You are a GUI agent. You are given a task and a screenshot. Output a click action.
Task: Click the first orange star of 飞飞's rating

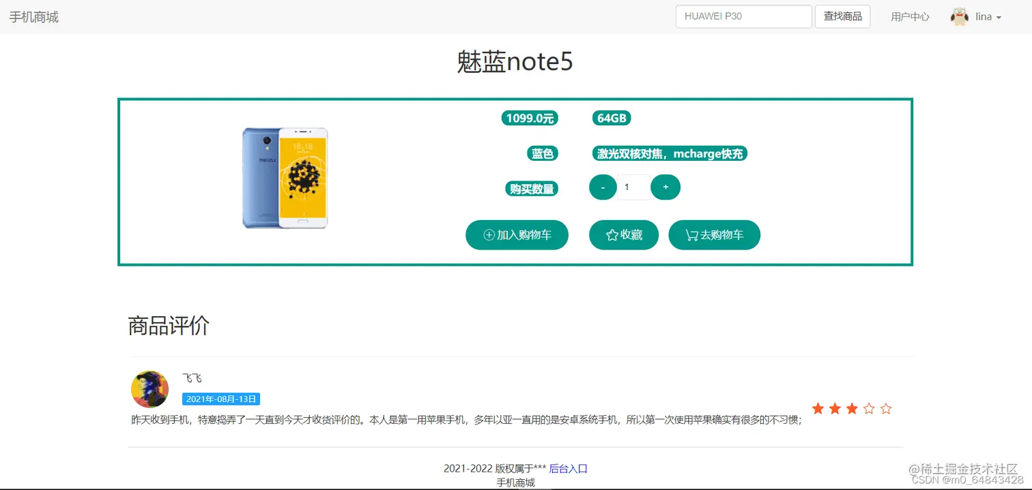(x=818, y=408)
